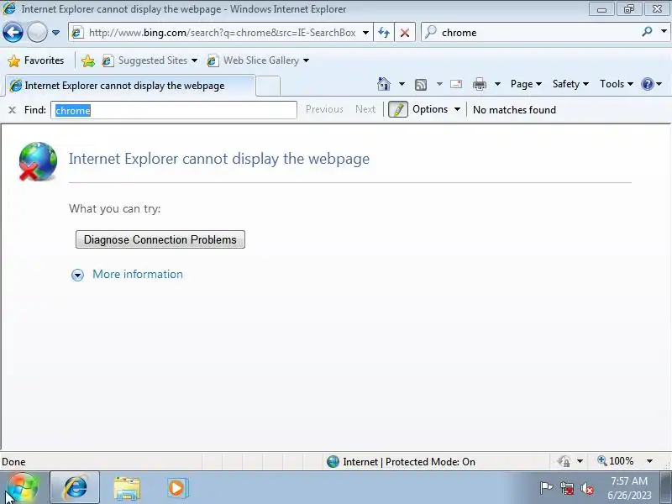Screen dimensions: 672x504
Task: Open the status bar privacy lock icon
Action: [564, 461]
